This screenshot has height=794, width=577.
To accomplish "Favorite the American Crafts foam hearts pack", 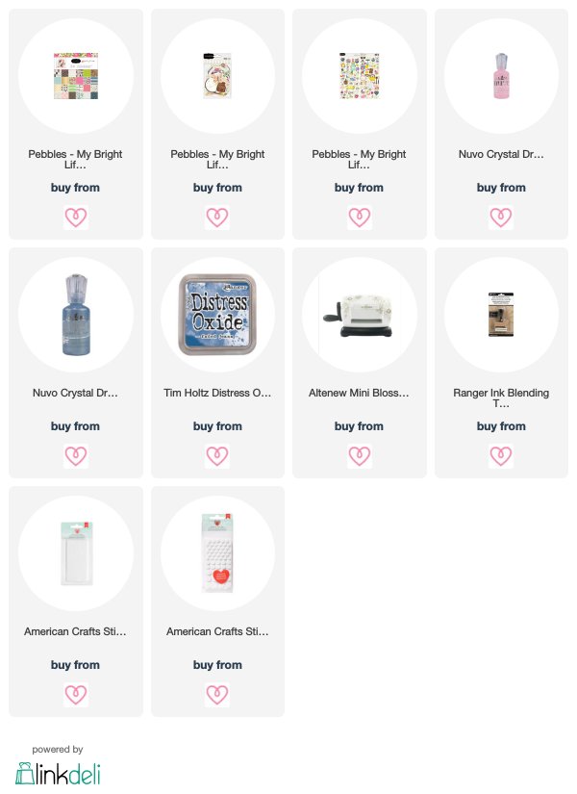I will pos(217,694).
